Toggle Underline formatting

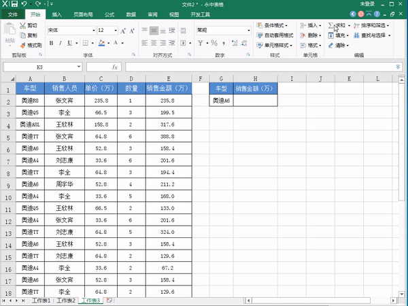(69, 43)
